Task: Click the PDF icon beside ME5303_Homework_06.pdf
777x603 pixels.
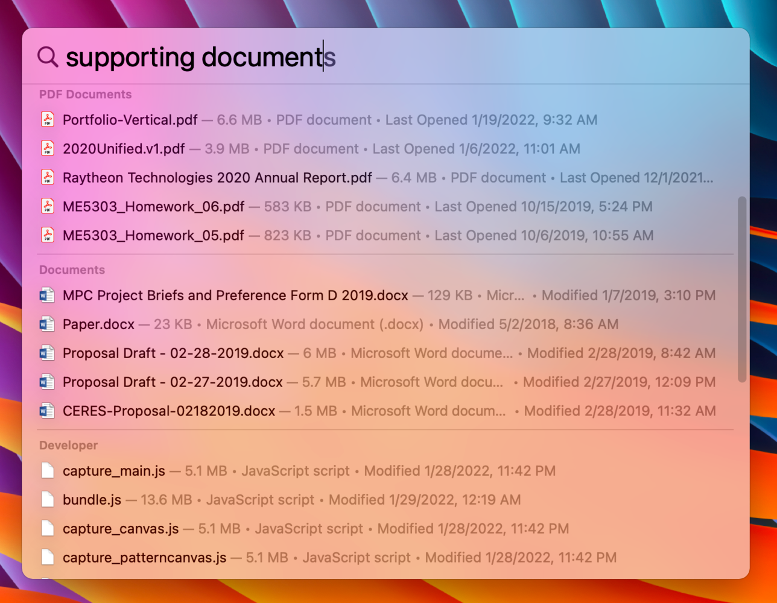Action: point(48,206)
